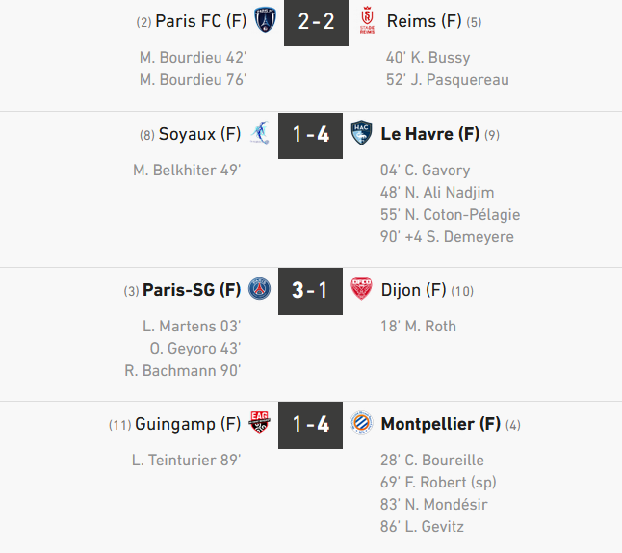Screen dimensions: 622x553
Task: Open the Paris FC (F) team link
Action: (200, 21)
